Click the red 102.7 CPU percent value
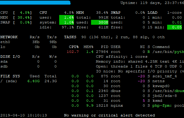The width and height of the screenshot is (184, 118). (73, 52)
